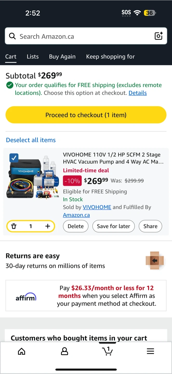Open the Home tab icon

pyautogui.click(x=22, y=351)
